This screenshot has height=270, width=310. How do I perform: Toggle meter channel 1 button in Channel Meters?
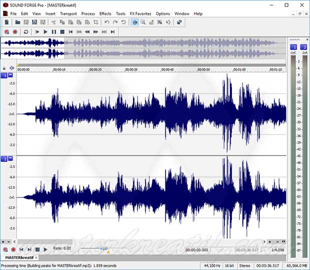293,47
